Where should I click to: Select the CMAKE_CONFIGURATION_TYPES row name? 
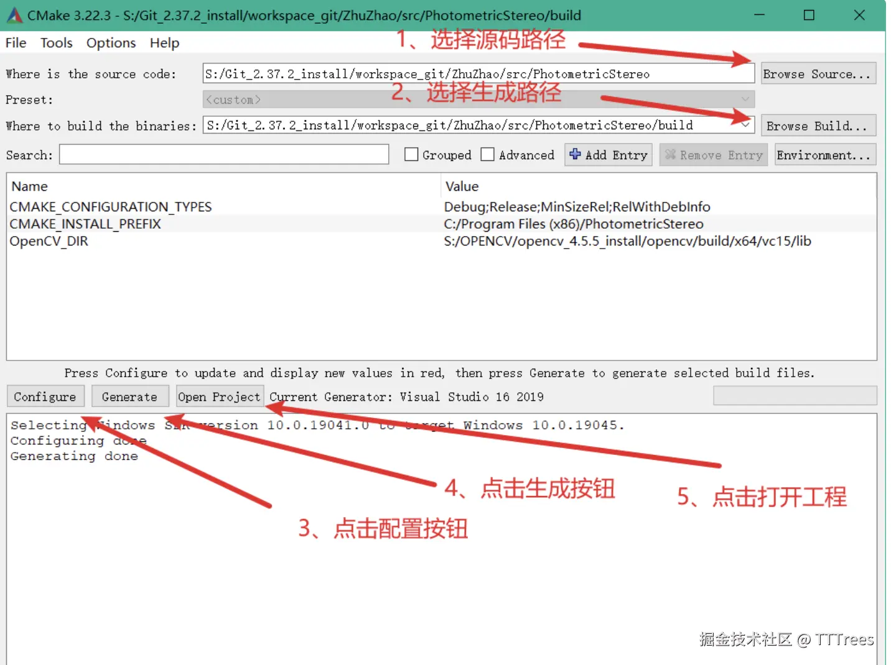click(x=111, y=206)
